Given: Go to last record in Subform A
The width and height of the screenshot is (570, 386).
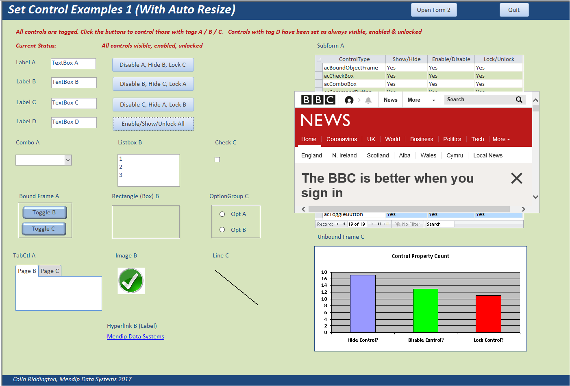Looking at the screenshot, I should [x=379, y=224].
